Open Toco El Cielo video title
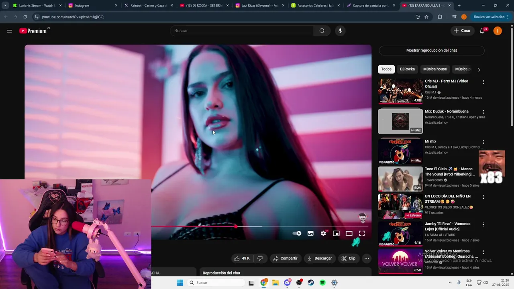Screen dimensions: 514x289 [450, 172]
